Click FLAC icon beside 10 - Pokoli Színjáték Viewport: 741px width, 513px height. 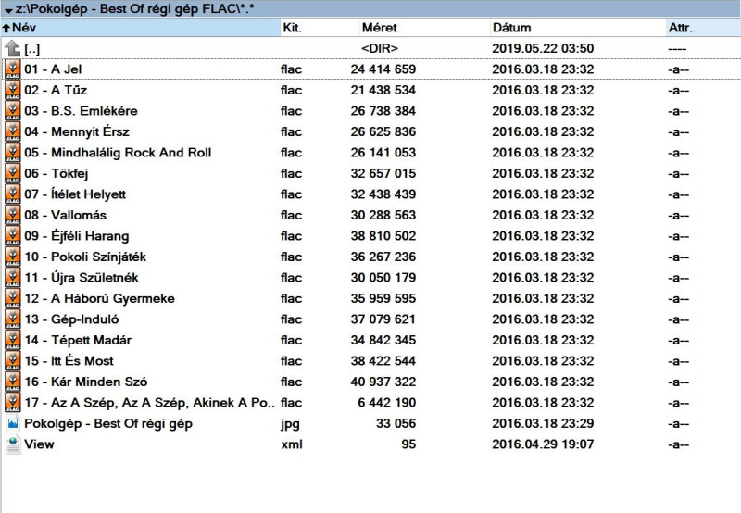click(x=13, y=256)
